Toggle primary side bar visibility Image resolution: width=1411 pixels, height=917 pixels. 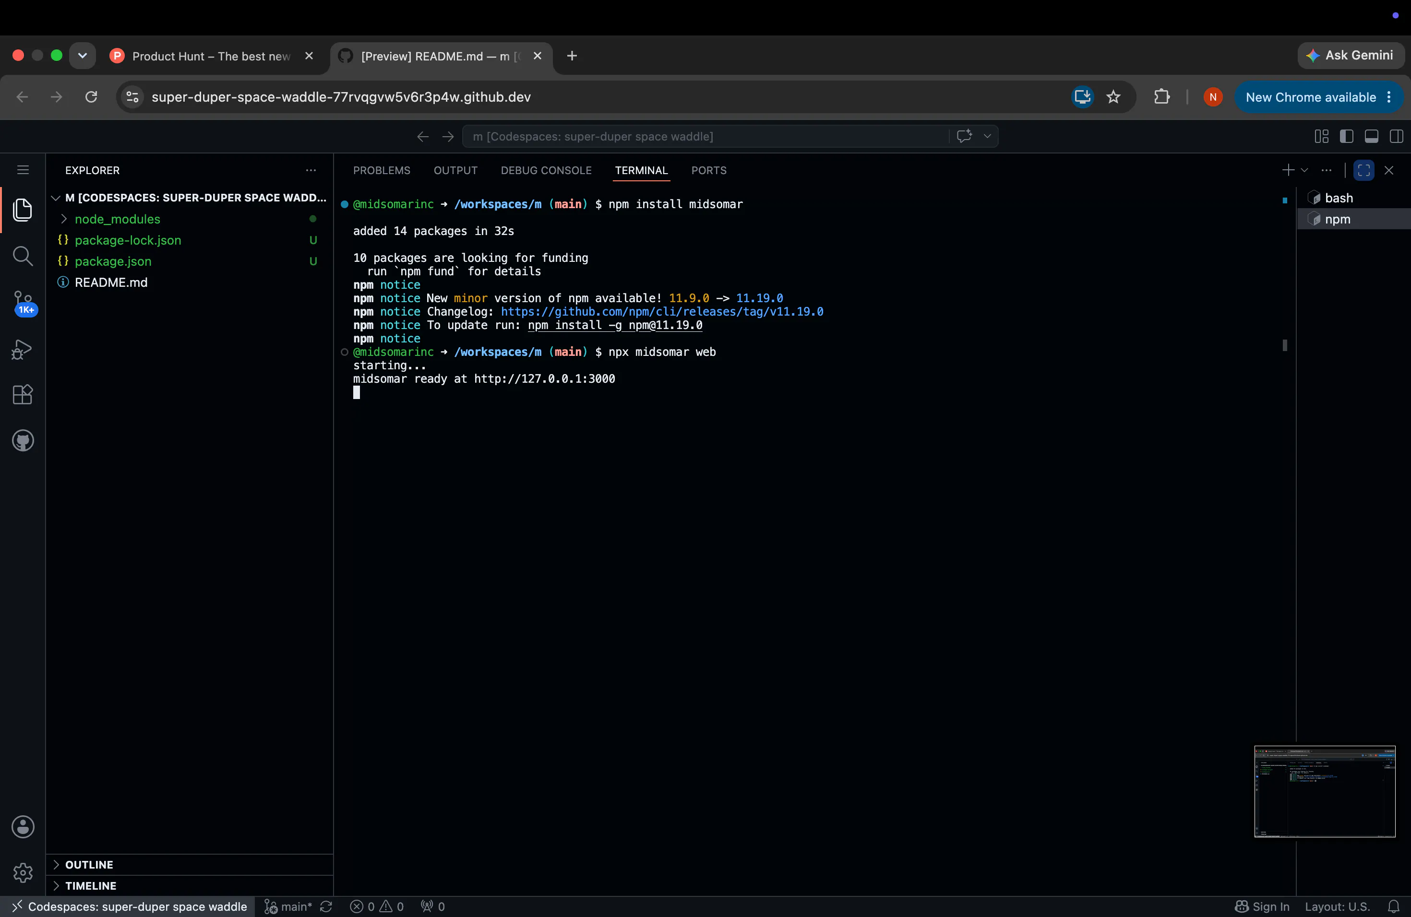tap(1346, 136)
